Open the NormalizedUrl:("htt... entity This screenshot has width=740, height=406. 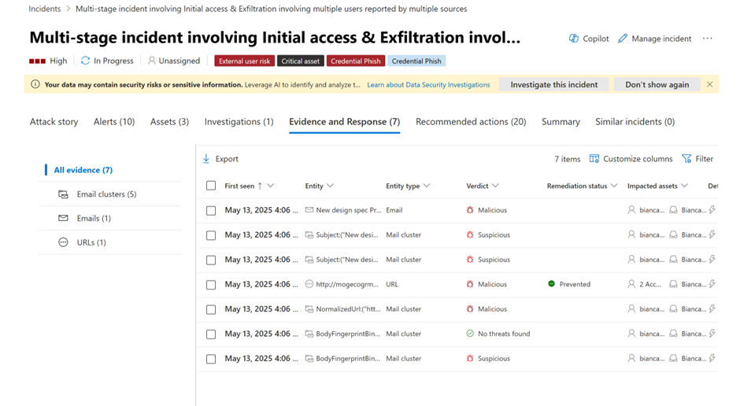click(x=348, y=309)
